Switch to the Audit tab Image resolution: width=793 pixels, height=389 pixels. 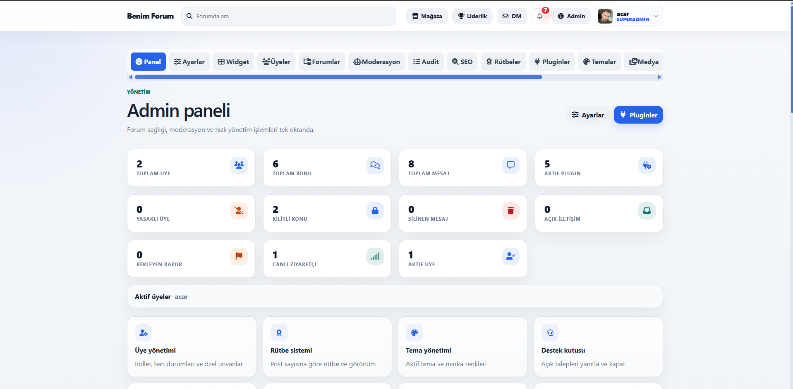click(426, 62)
